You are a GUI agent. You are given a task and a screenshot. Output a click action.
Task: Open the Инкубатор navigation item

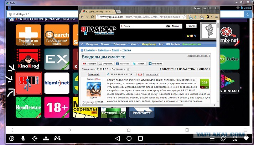tap(149, 44)
